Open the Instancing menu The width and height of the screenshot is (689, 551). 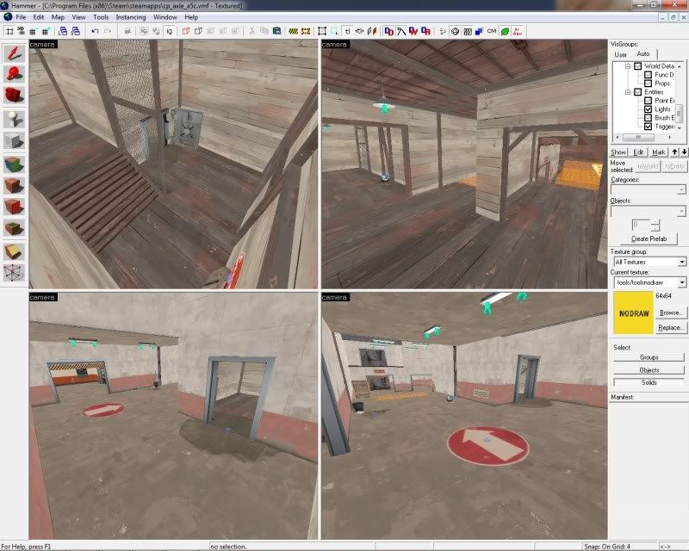tap(131, 17)
